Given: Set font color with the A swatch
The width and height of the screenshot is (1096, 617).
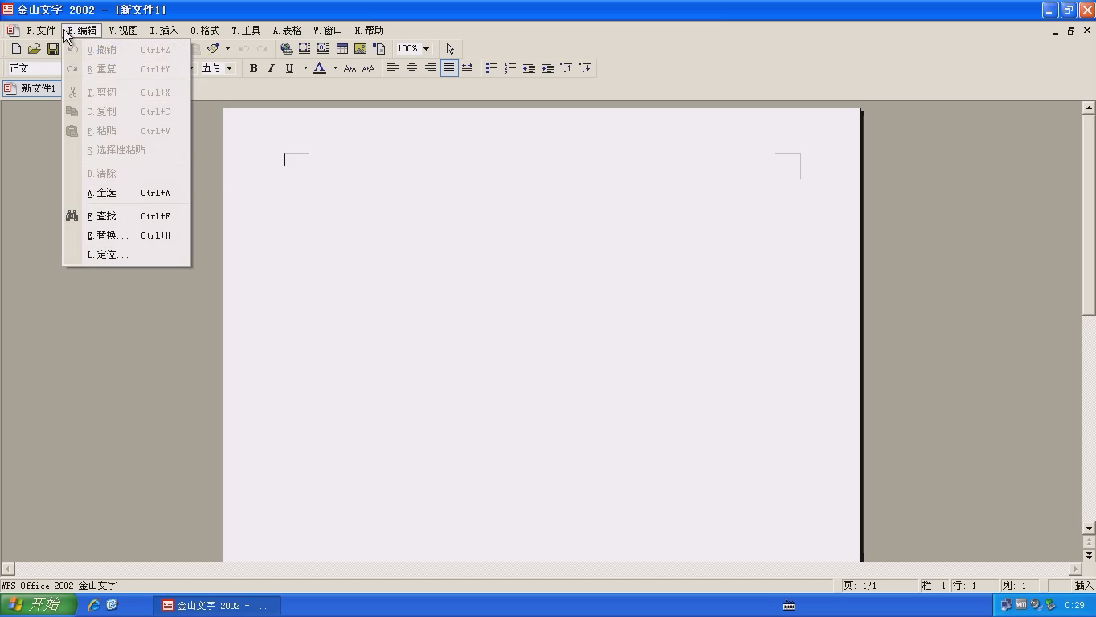Looking at the screenshot, I should click(x=320, y=68).
